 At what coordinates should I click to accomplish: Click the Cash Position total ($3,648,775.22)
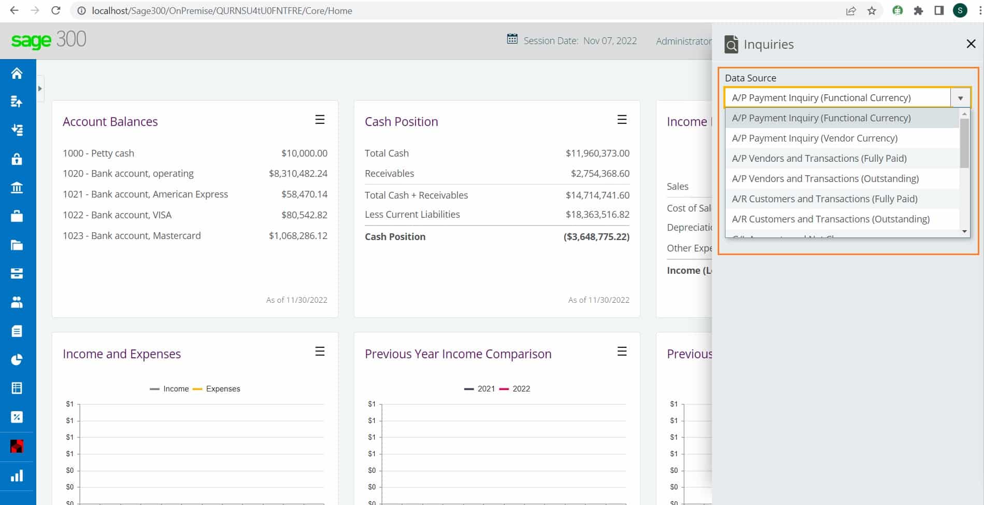coord(596,237)
